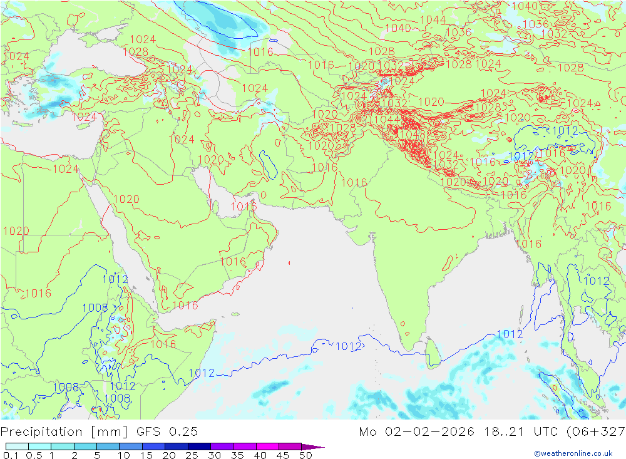Viewport: 626px width, 459px height.
Task: Select the '25' legend scale value
Action: (x=192, y=455)
